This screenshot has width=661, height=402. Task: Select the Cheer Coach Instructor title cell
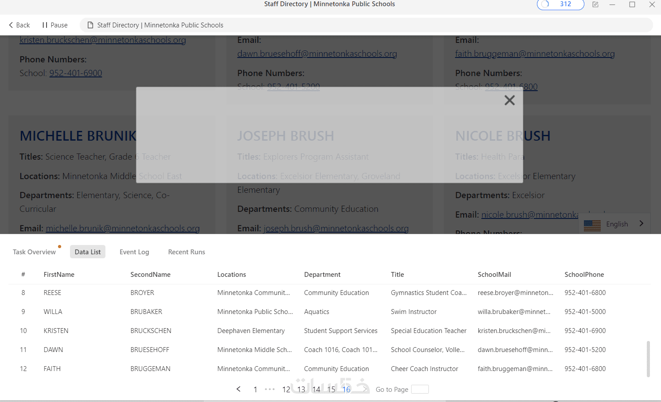[424, 369]
